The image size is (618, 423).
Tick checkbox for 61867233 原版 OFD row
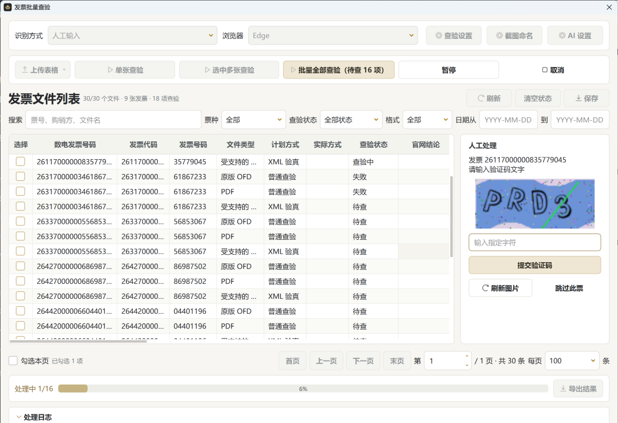[x=21, y=177]
